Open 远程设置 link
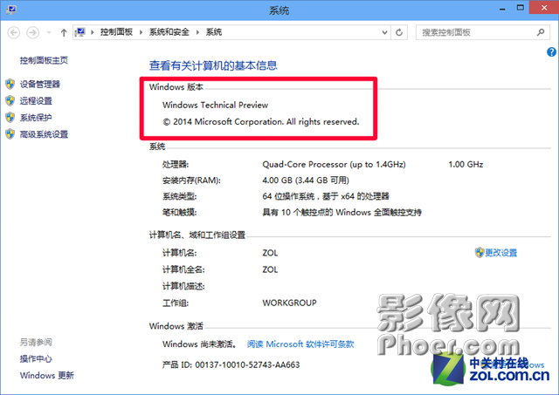The width and height of the screenshot is (559, 395). [x=36, y=101]
